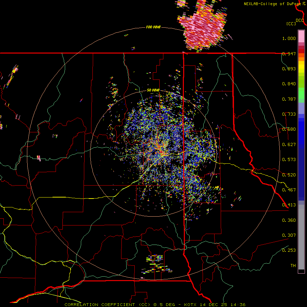Click the 100 NMI range ring label
This screenshot has width=307, height=307.
[153, 27]
